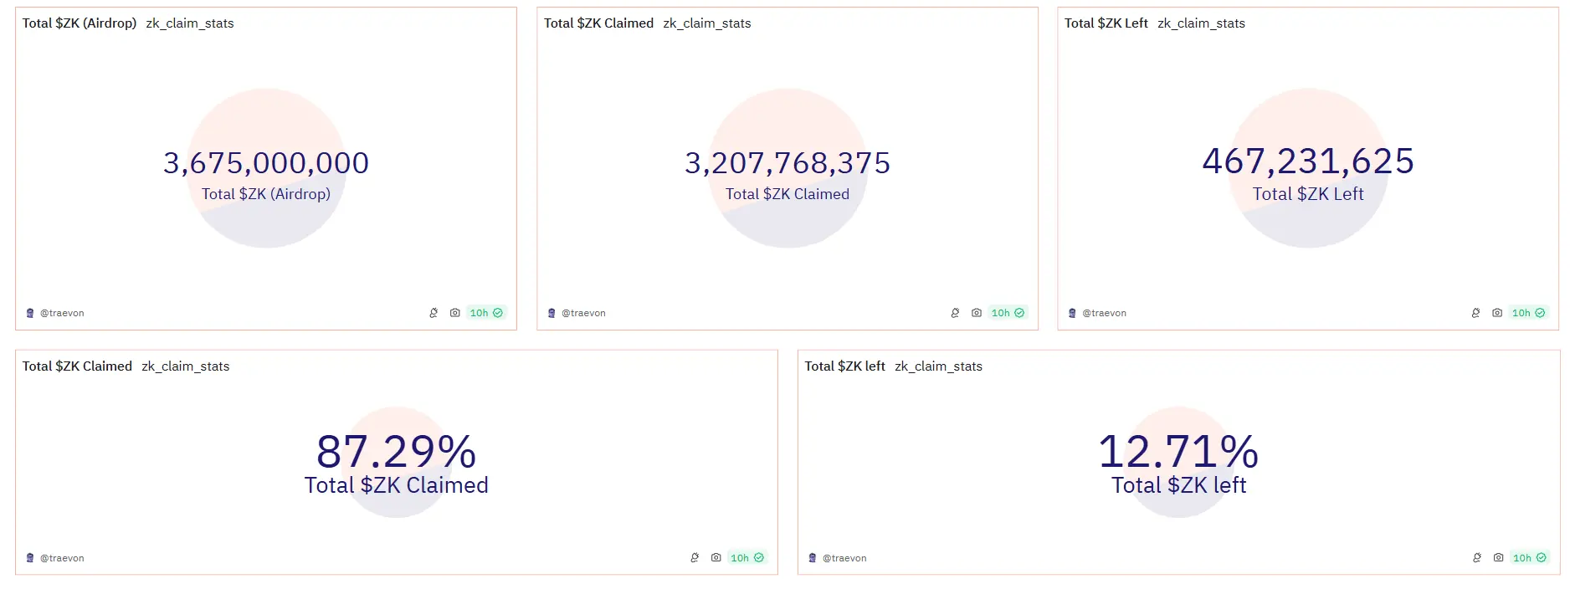The image size is (1570, 589).
Task: Click Total $ZK Claimed label under 3,207,768,375
Action: (788, 194)
